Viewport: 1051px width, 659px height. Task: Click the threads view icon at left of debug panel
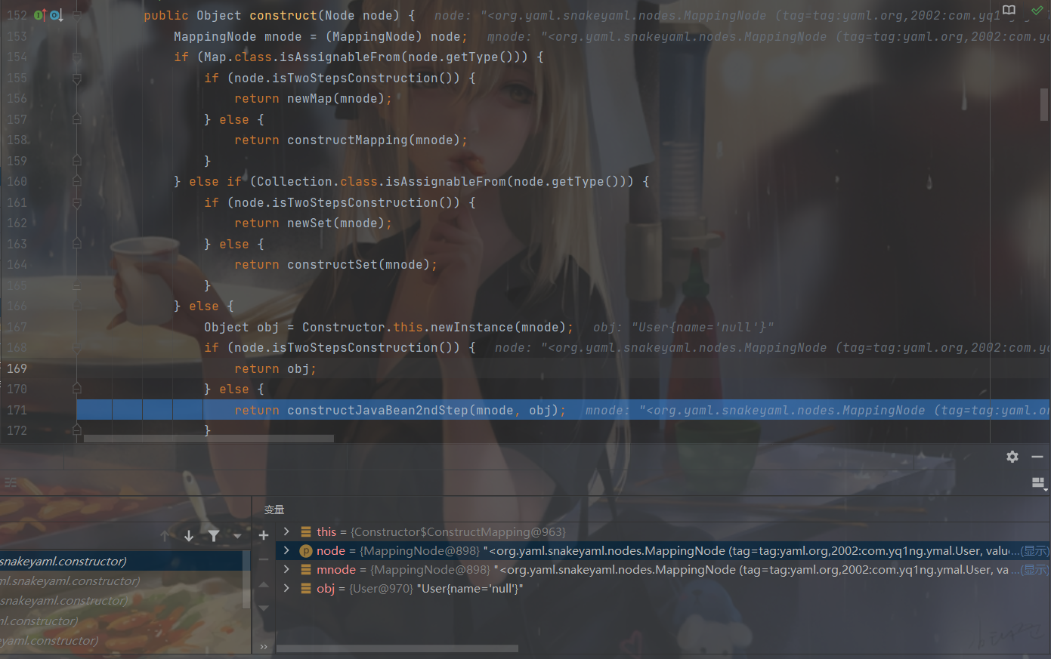11,482
